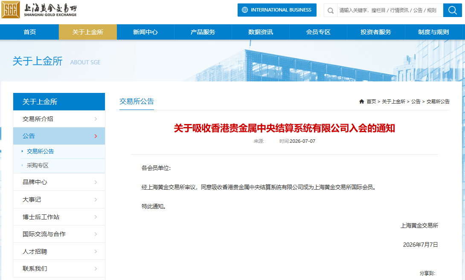Image resolution: width=465 pixels, height=280 pixels.
Task: Open 会员专区 navigation tab
Action: (x=318, y=32)
